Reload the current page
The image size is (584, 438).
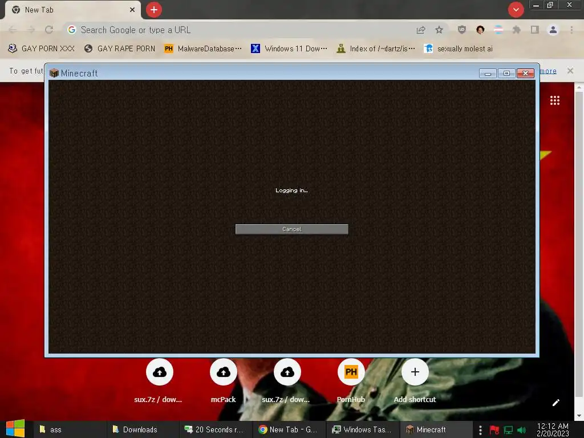coord(49,30)
